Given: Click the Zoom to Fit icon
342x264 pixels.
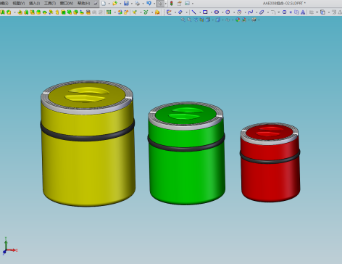Looking at the screenshot, I should pos(183,20).
